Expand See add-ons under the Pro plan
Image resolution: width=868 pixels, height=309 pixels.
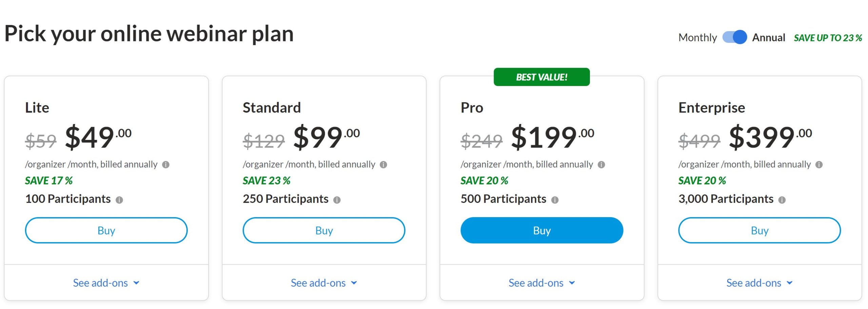tap(541, 283)
